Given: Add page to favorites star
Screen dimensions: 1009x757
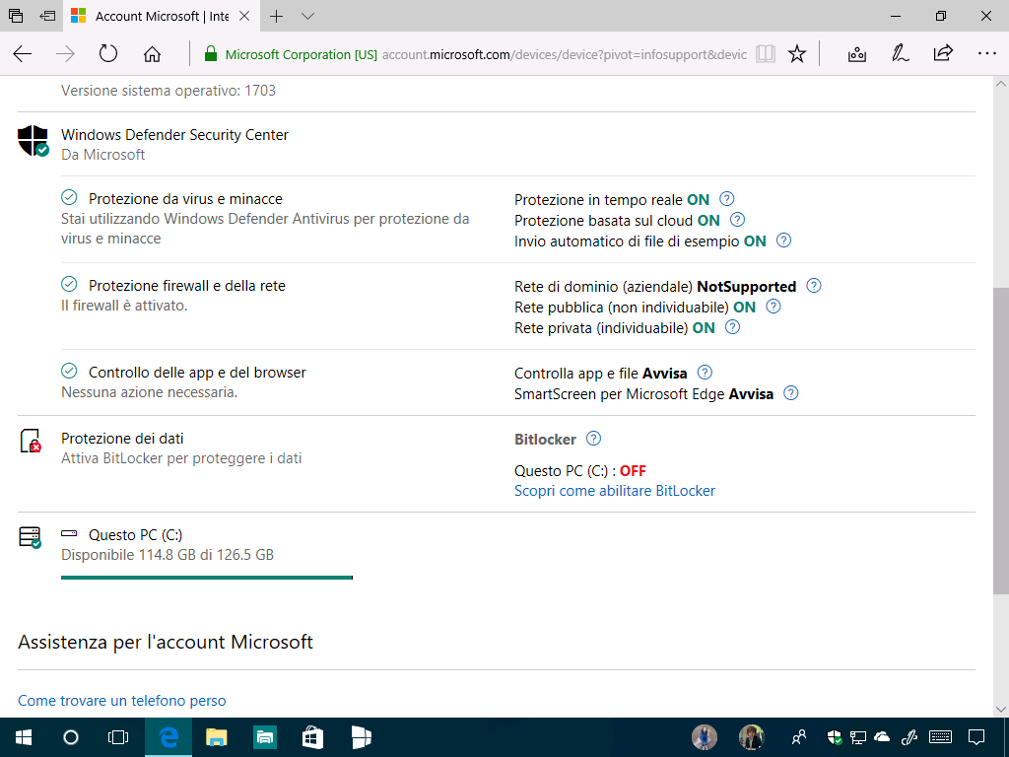Looking at the screenshot, I should tap(796, 54).
